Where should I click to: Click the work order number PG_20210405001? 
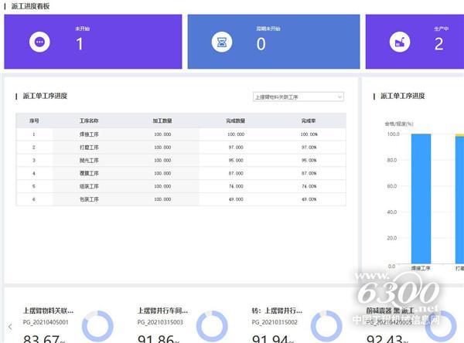tap(46, 322)
